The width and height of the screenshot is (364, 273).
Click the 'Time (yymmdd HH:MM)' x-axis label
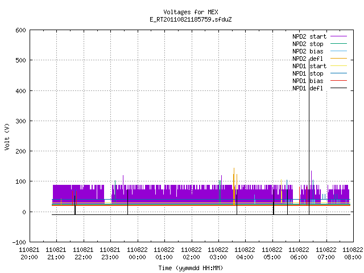pyautogui.click(x=191, y=268)
